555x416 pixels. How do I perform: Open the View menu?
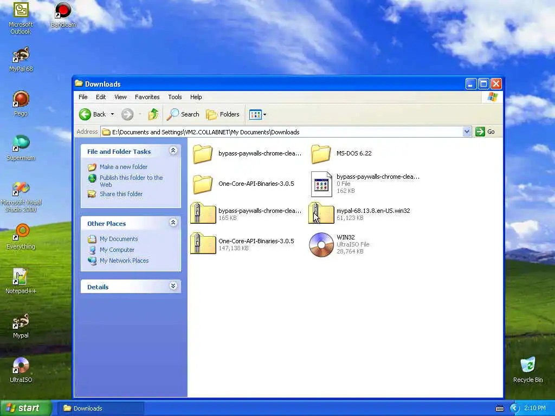[x=120, y=97]
